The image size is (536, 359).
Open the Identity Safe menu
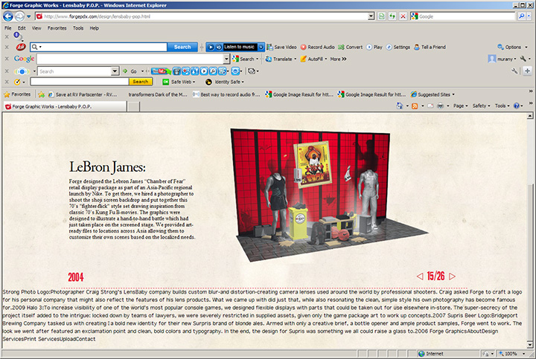click(225, 82)
